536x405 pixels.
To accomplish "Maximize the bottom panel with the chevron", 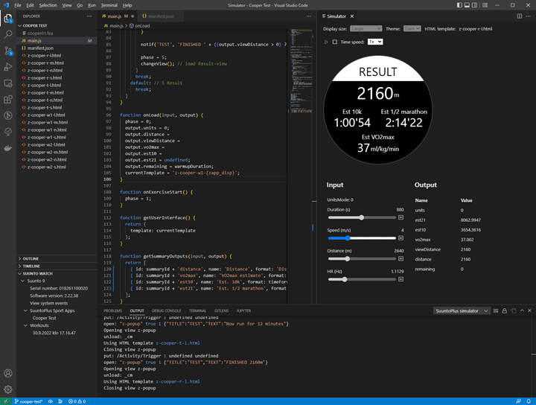I will [522, 310].
